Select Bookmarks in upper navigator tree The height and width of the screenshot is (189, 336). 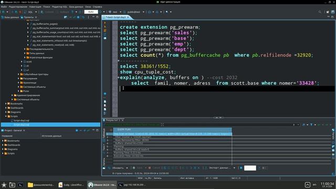pos(16,104)
